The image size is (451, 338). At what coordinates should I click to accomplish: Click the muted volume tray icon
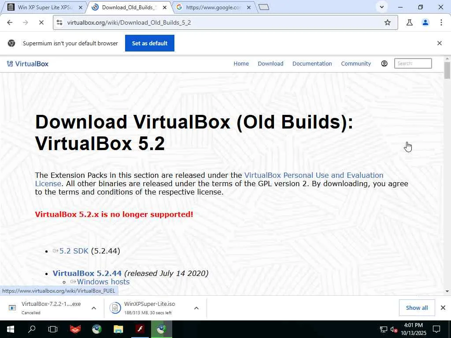(393, 329)
